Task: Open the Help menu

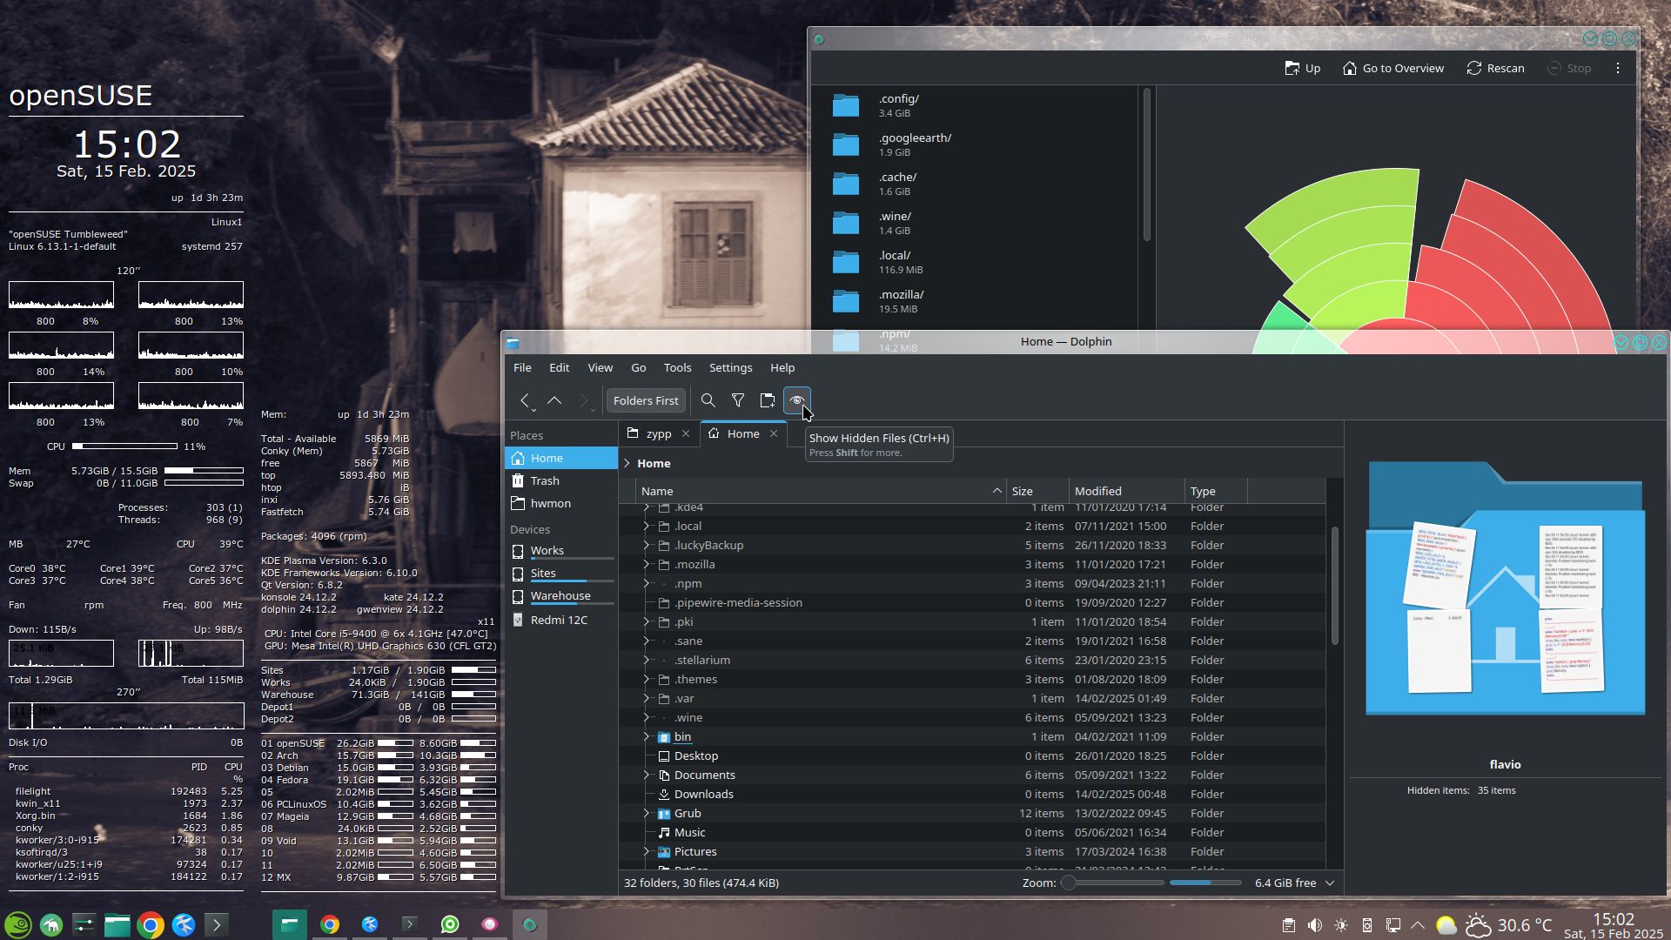Action: 782,367
